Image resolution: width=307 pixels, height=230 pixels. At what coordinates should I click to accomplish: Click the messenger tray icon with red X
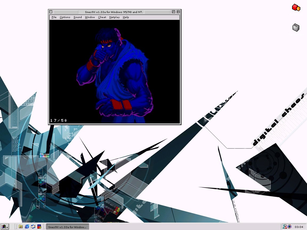click(285, 227)
